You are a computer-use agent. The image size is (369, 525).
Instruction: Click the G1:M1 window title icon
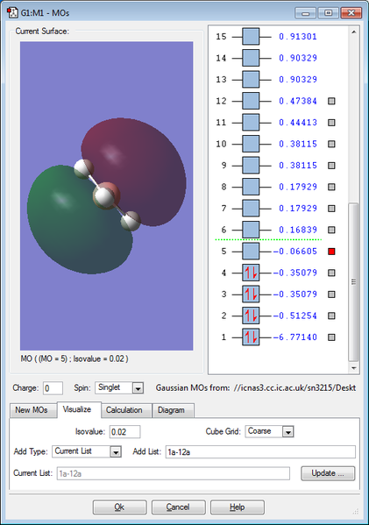pyautogui.click(x=12, y=13)
